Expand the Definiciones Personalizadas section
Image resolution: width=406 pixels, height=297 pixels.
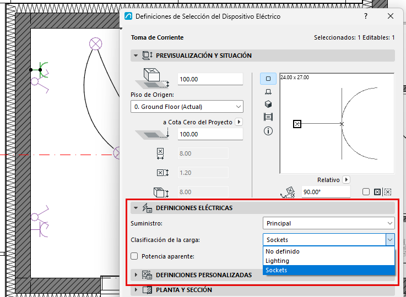click(136, 275)
